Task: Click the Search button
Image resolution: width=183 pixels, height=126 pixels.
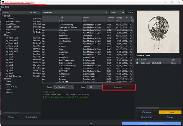Action: (130, 12)
